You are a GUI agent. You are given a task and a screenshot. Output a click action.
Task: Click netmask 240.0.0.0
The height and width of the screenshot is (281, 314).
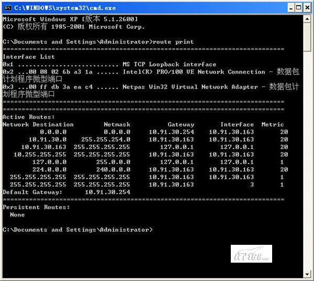(x=113, y=169)
